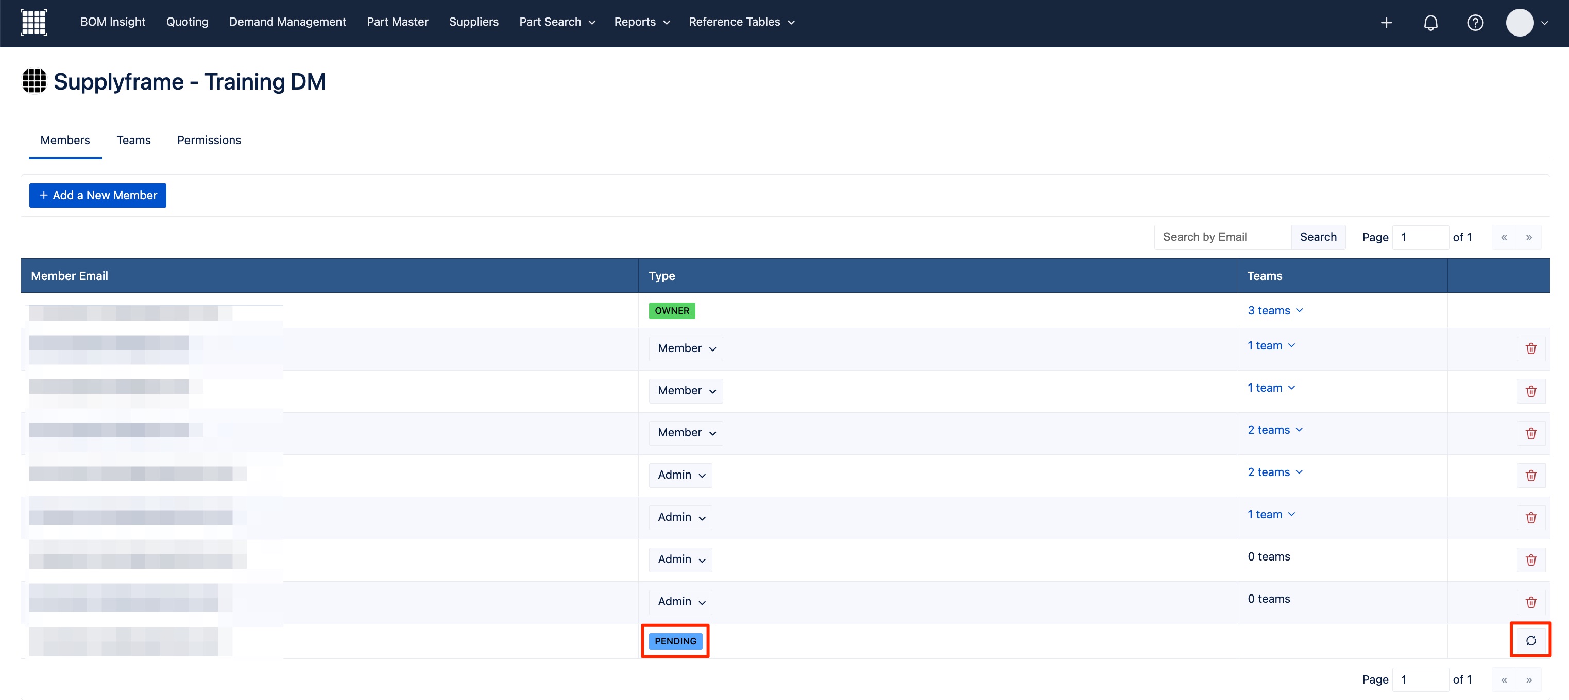Go to previous page using bottom pager arrow
Image resolution: width=1569 pixels, height=700 pixels.
(1504, 679)
